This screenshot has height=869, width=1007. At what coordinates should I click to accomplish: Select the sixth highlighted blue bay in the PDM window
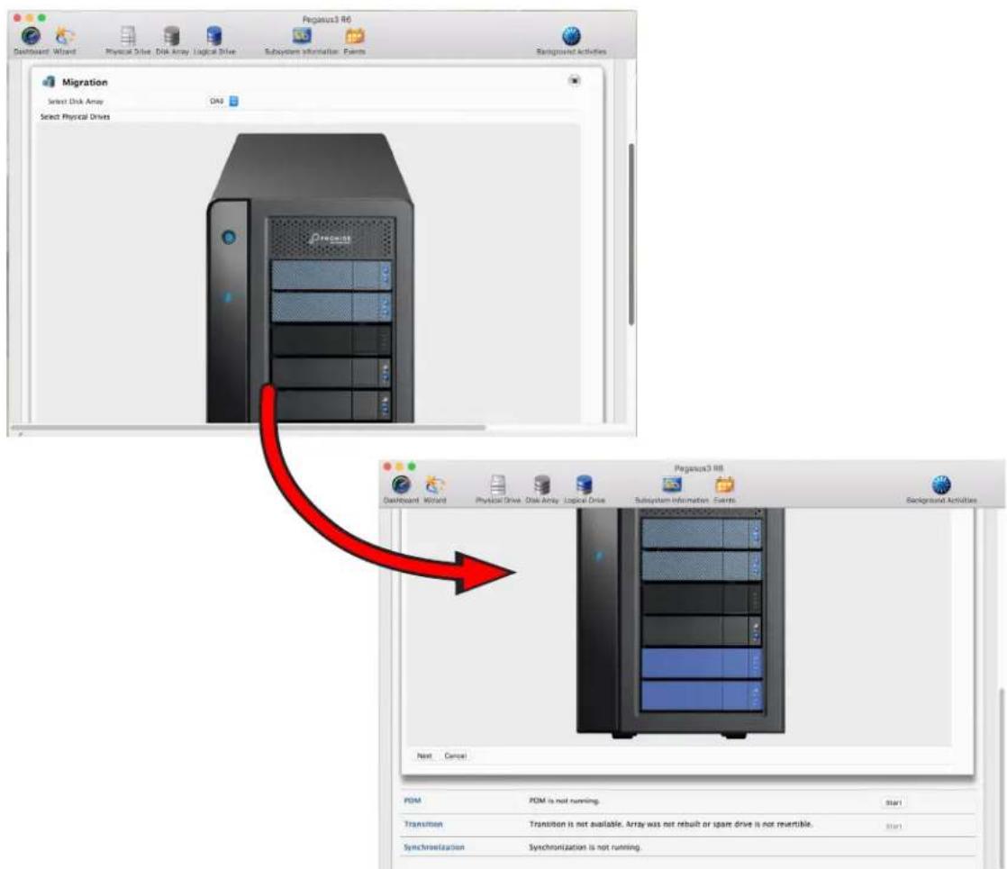coord(702,695)
